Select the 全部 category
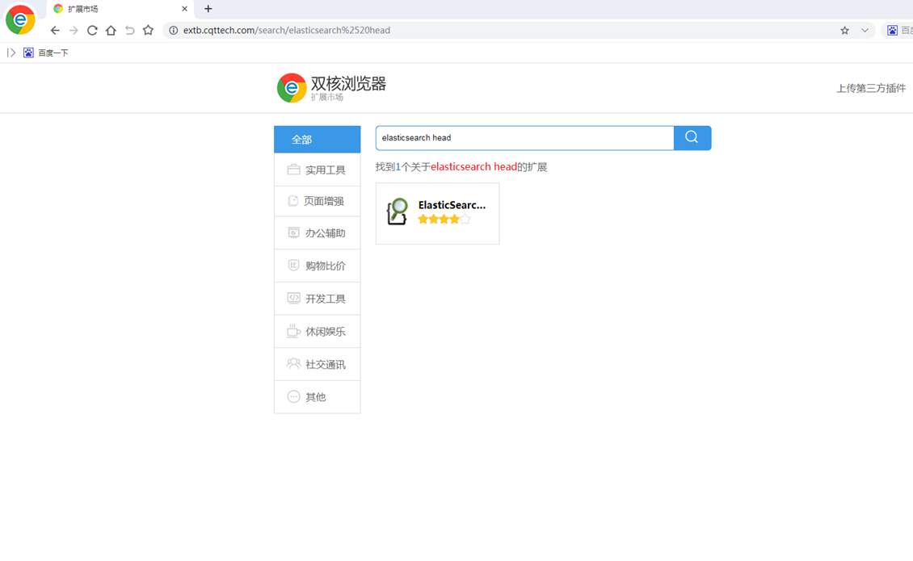 click(x=318, y=140)
